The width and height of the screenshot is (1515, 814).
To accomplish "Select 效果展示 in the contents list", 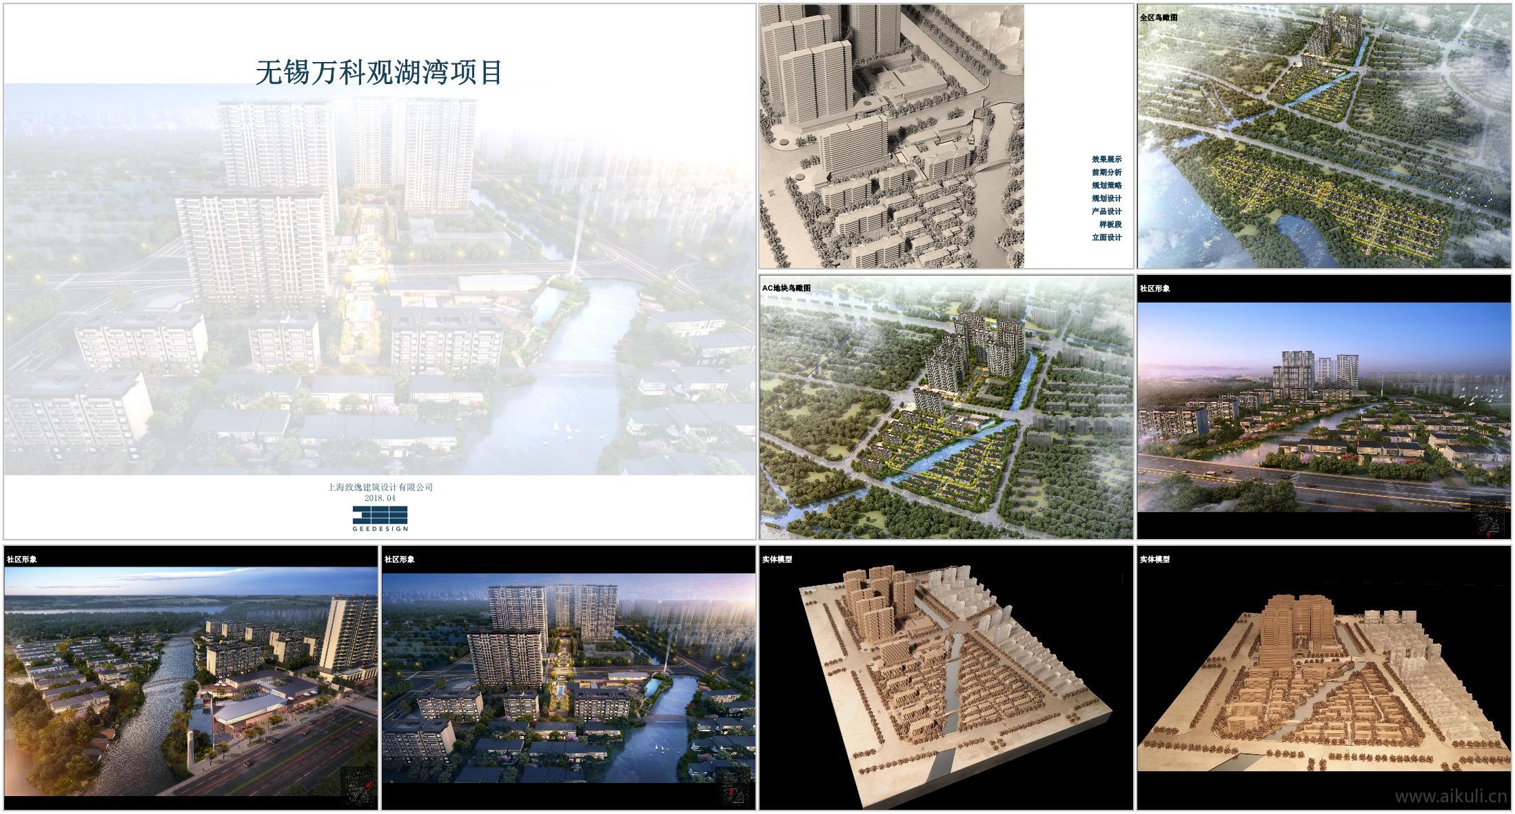I will (1106, 159).
